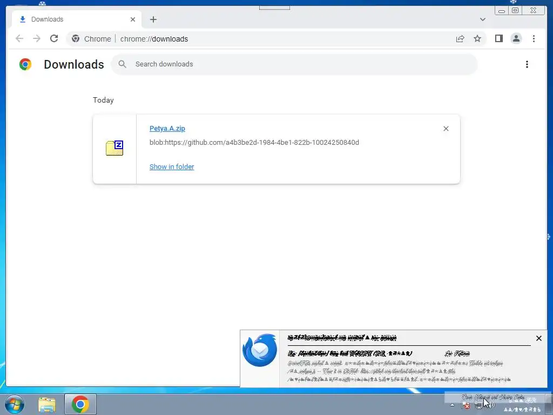Open Windows Explorer from the taskbar

[x=47, y=405]
